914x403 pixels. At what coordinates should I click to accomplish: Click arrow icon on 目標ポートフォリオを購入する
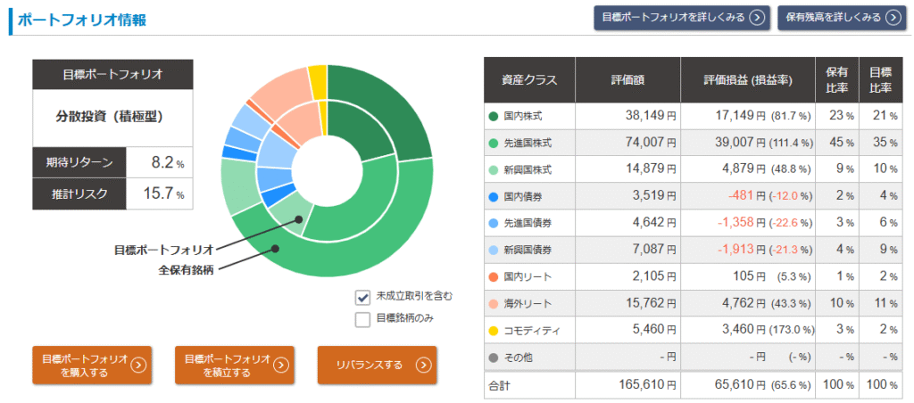(137, 365)
